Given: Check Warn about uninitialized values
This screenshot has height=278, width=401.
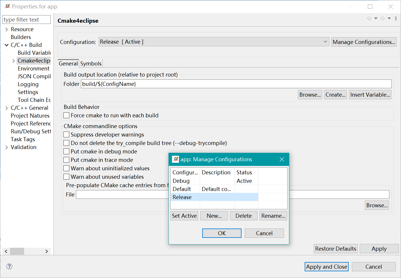Looking at the screenshot, I should tap(66, 168).
